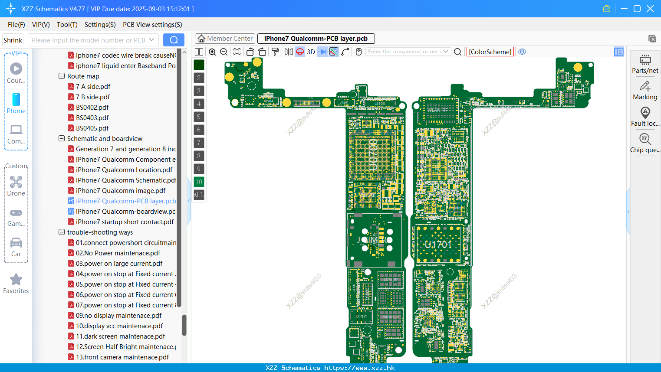Viewport: 661px width, 372px height.
Task: Open the model number dropdown arrow
Action: (x=151, y=40)
